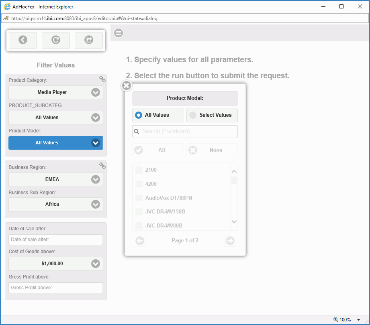370x325 pixels.
Task: Dismiss the Product Model dialog with the X
Action: [126, 85]
